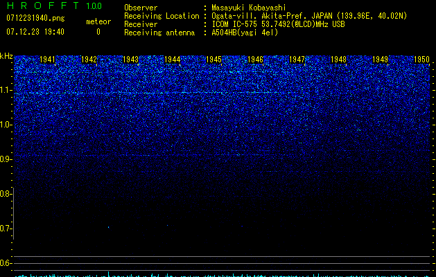Click the 1943 time marker

(x=130, y=60)
